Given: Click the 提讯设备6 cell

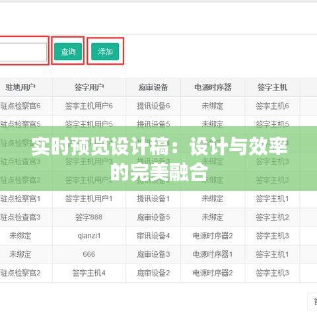Looking at the screenshot, I should click(153, 106).
